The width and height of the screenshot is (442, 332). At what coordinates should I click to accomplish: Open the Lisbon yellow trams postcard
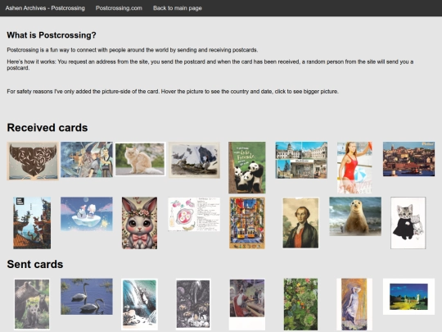point(247,223)
